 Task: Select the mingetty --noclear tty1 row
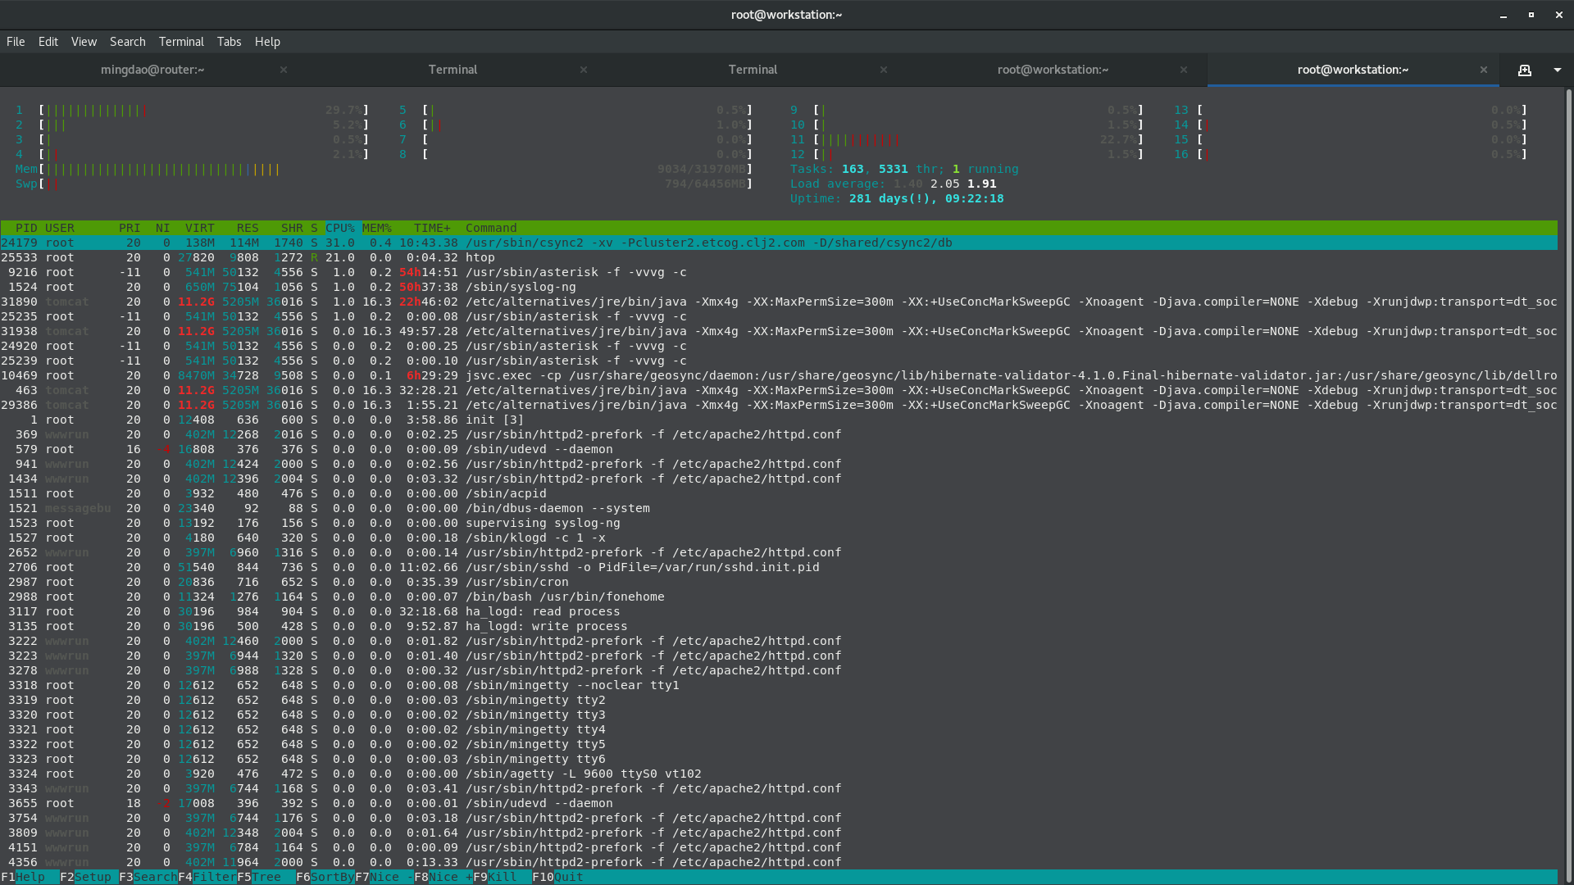tap(779, 685)
